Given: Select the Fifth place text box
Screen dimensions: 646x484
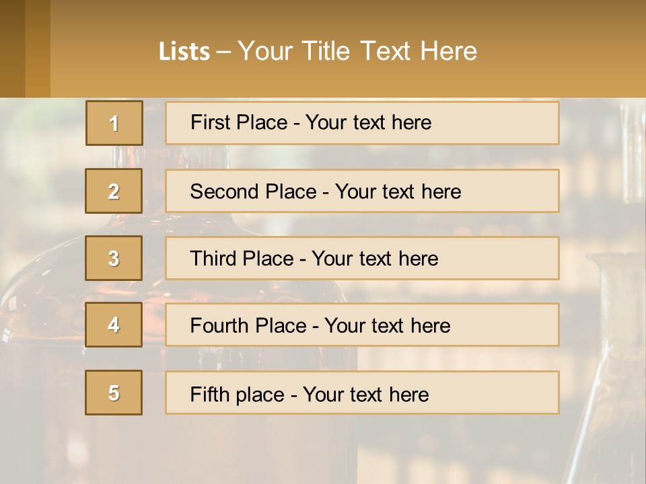Looking at the screenshot, I should click(362, 393).
